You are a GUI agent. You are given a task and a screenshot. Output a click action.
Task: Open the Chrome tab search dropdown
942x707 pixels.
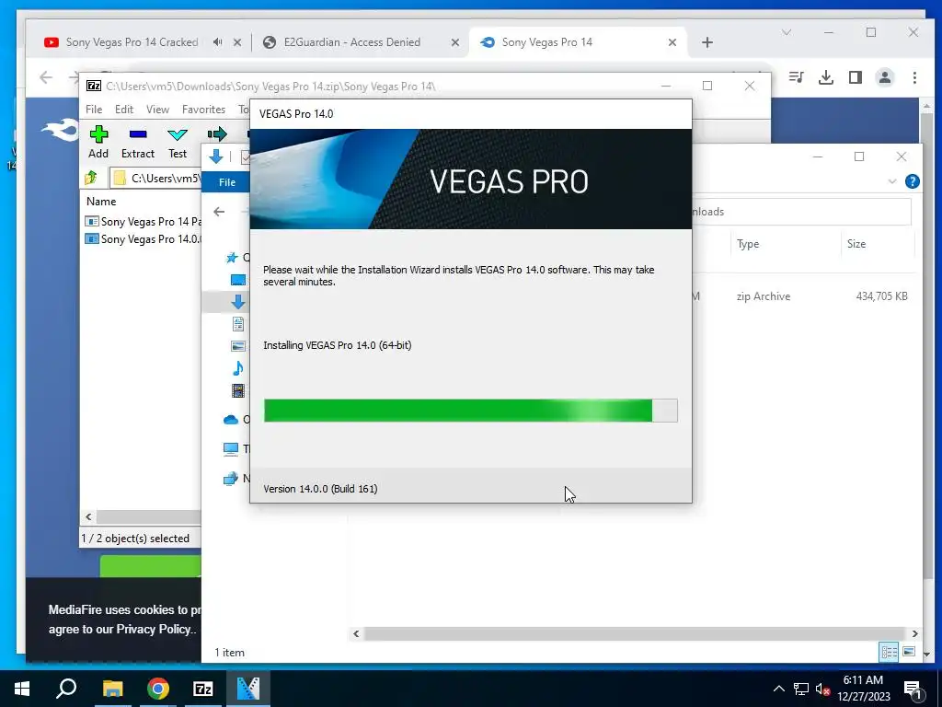coord(787,32)
